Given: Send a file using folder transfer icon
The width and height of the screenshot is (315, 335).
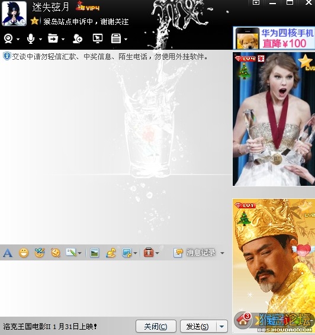Looking at the screenshot, I should coord(53,38).
